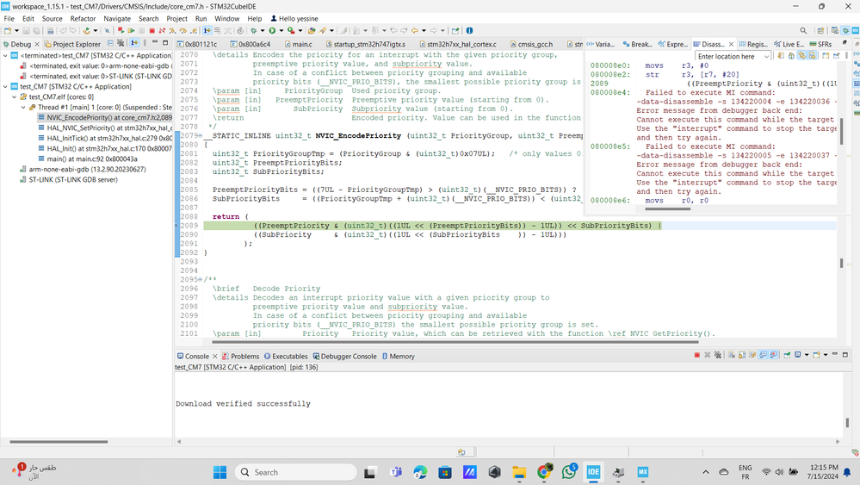Viewport: 860px width, 485px height.
Task: Switch to the CubeMX perspective MX icon
Action: click(x=856, y=31)
